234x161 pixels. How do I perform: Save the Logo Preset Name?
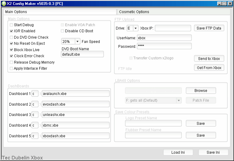(201, 123)
